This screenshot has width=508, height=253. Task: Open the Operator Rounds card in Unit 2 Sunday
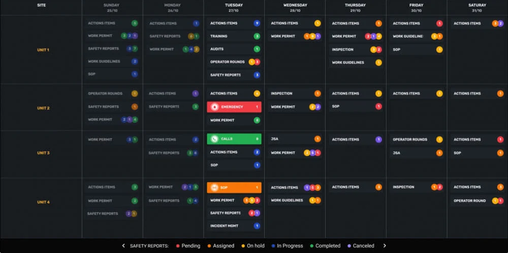click(112, 93)
